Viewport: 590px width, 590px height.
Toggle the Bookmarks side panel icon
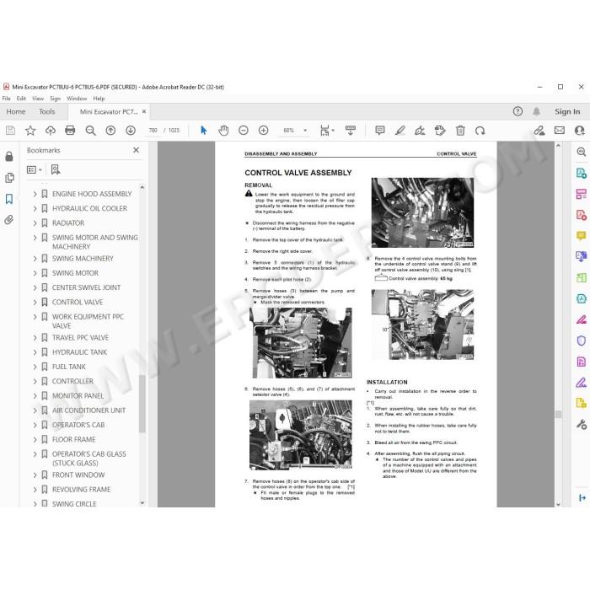pyautogui.click(x=9, y=199)
